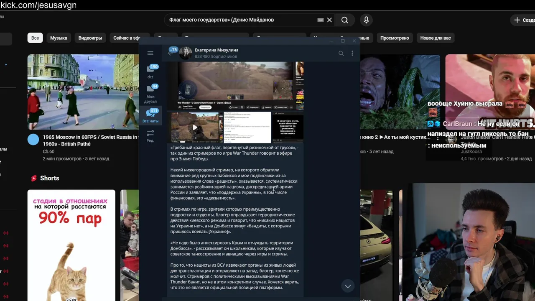This screenshot has width=535, height=301.
Task: Click paragraph starting В стримах по игре
Action: (233, 220)
